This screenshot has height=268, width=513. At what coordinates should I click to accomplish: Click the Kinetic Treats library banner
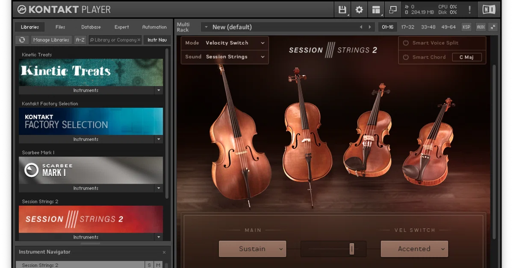click(91, 72)
